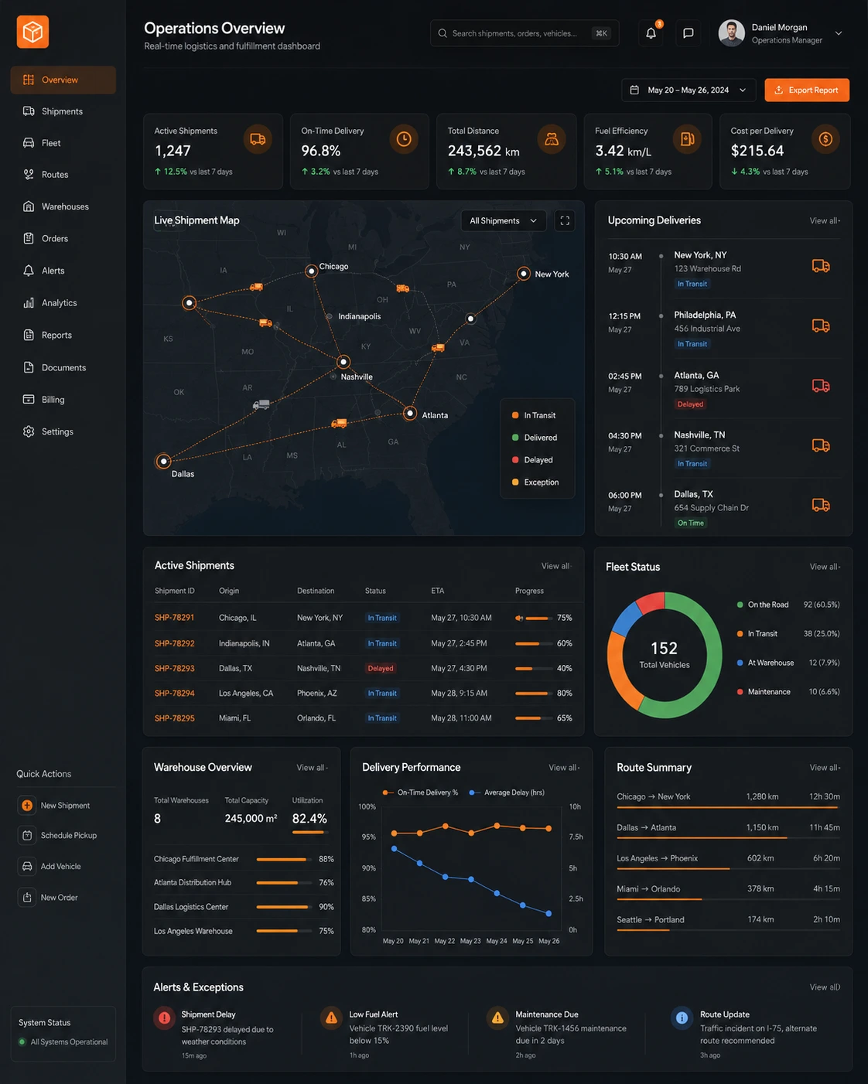Open Fleet in the sidebar
The image size is (868, 1084).
point(63,143)
